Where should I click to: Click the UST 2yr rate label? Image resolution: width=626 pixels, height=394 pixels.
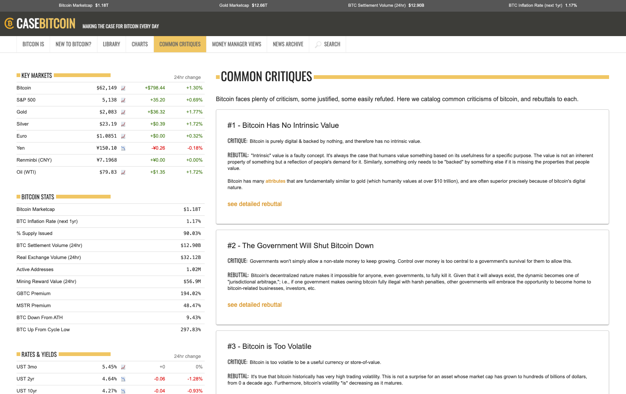(25, 379)
